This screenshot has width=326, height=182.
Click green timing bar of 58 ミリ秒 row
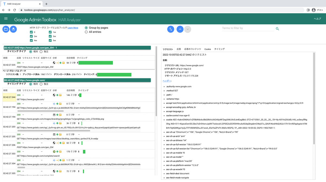point(96,63)
